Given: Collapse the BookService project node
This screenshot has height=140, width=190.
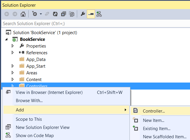Looking at the screenshot, I should pos(7,39).
